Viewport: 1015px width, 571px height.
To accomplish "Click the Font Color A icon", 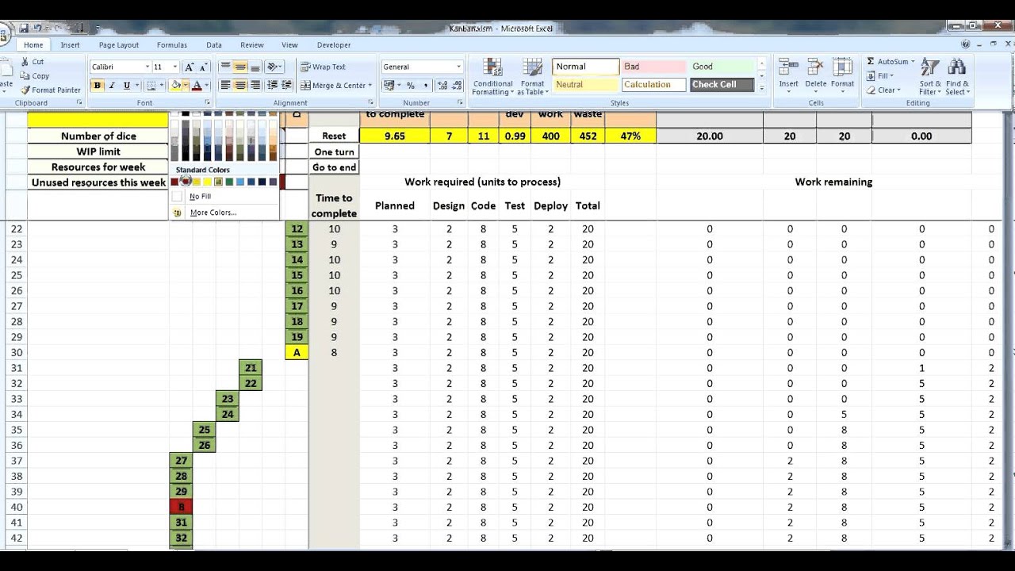I will [x=197, y=86].
